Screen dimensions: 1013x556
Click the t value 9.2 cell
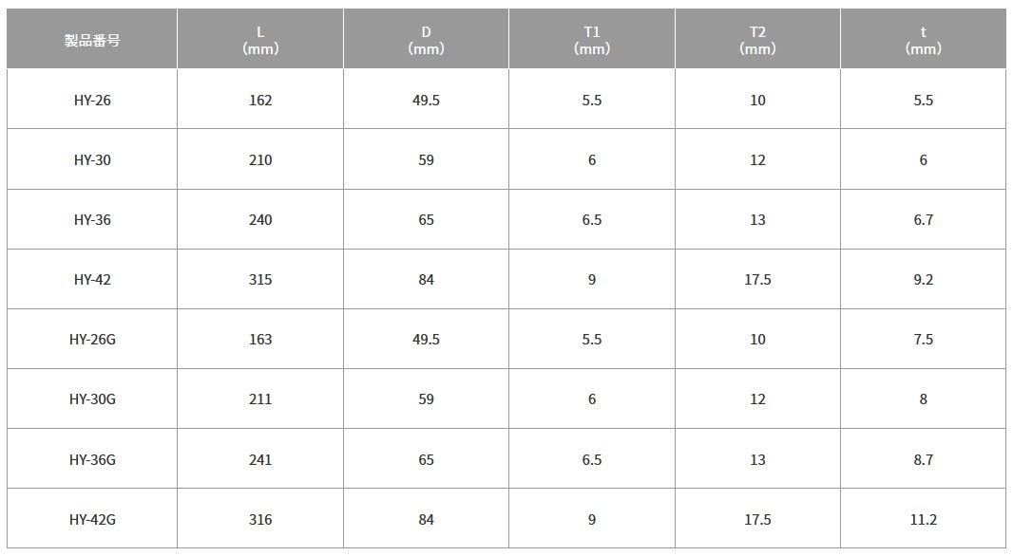point(923,279)
